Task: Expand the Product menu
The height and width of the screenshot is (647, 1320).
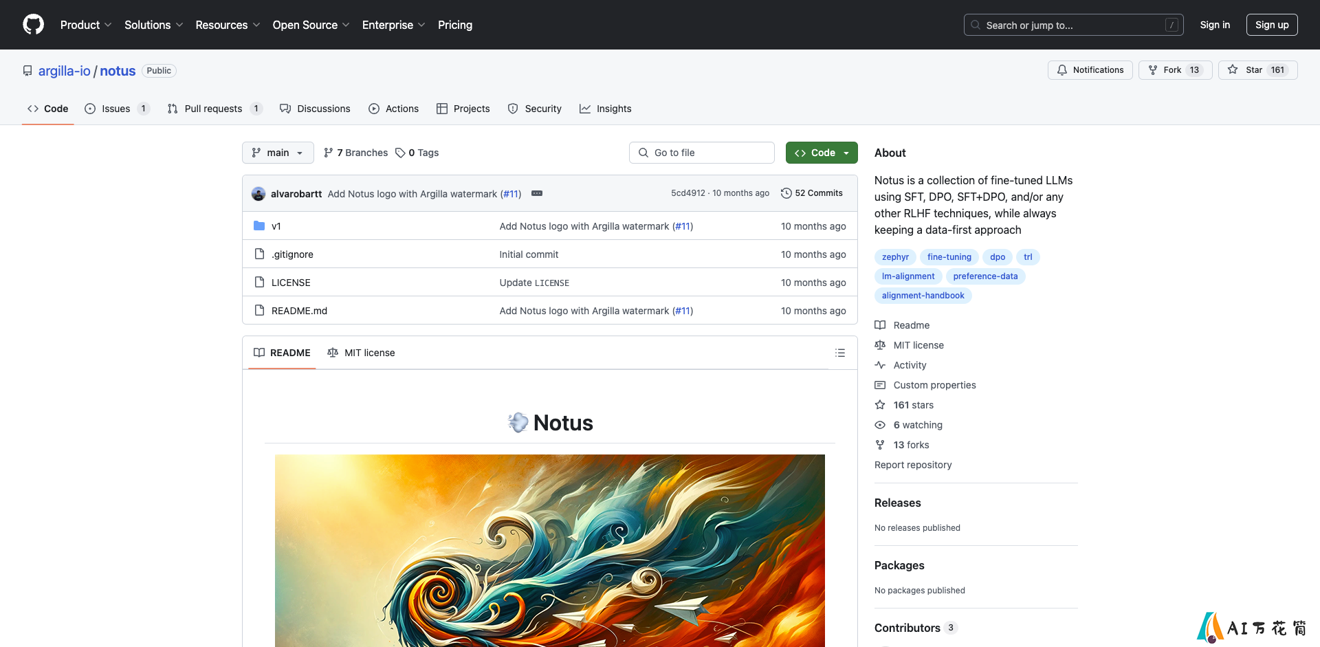Action: click(86, 25)
